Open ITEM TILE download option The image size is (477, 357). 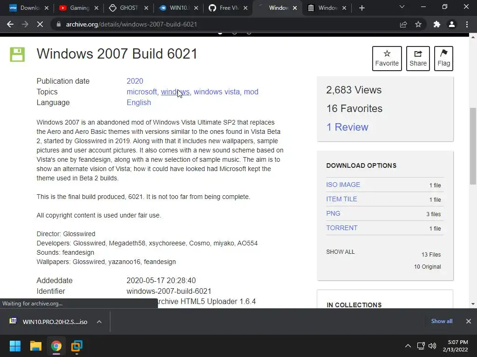(x=341, y=199)
